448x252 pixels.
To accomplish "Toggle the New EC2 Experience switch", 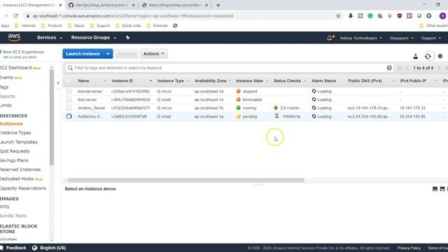I will [1, 52].
